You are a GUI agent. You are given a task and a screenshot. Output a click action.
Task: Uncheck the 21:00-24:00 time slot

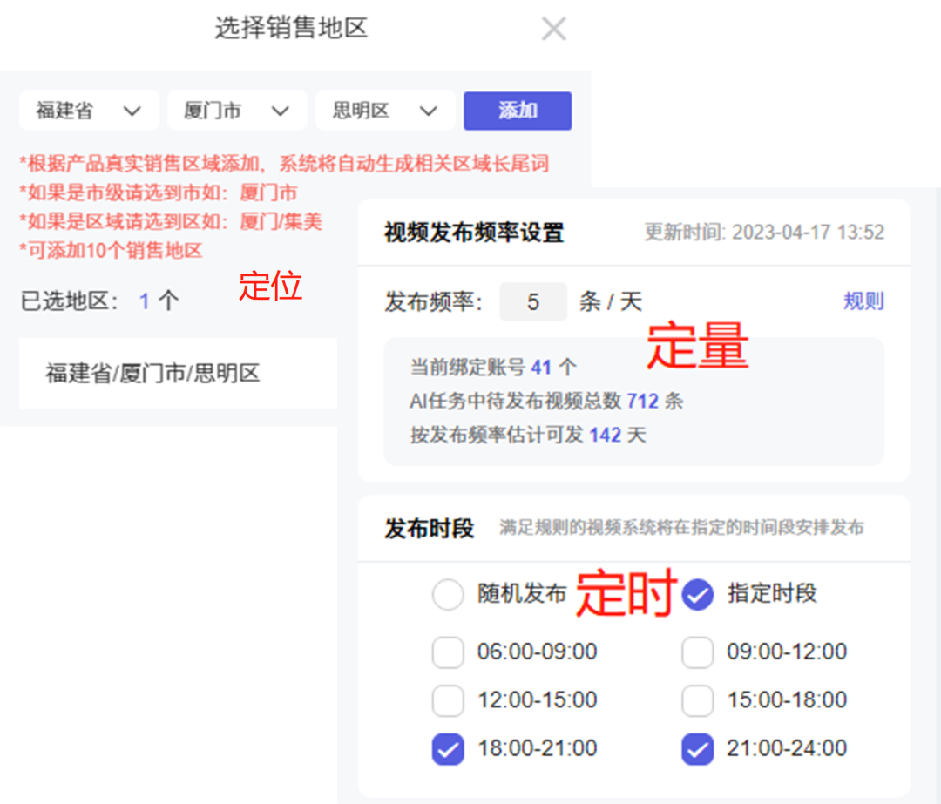point(698,748)
